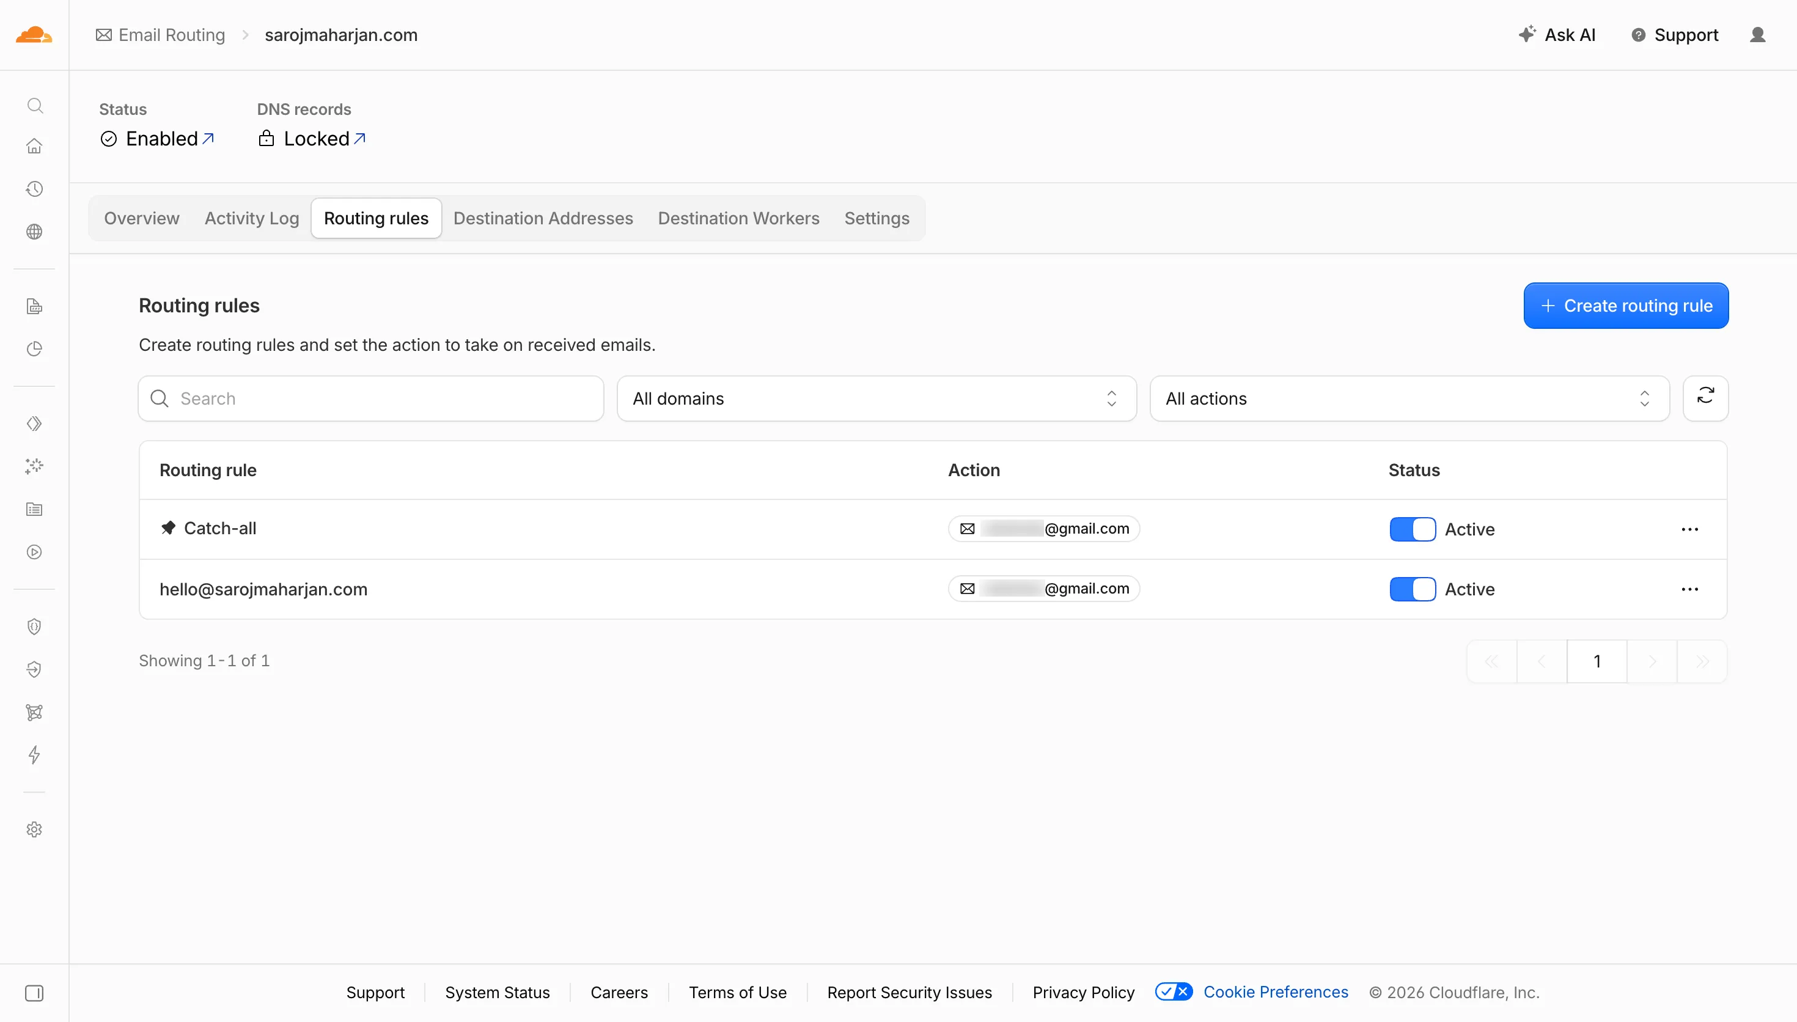This screenshot has width=1797, height=1022.
Task: Switch to the Activity Log tab
Action: point(252,218)
